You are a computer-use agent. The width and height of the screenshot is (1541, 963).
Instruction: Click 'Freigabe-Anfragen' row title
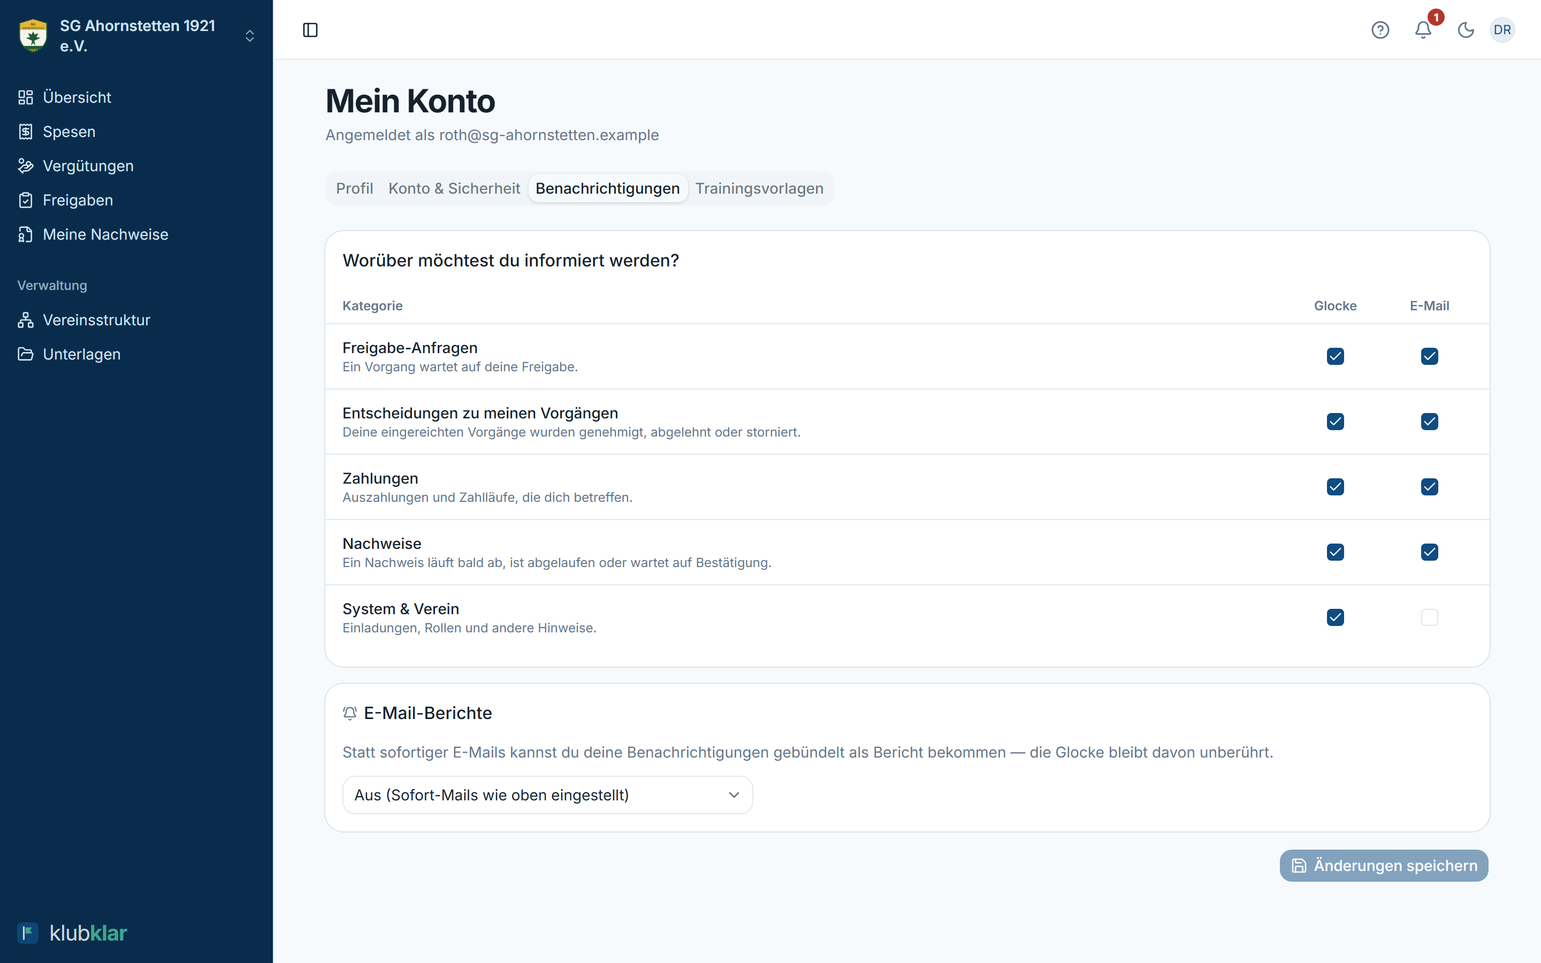coord(410,348)
